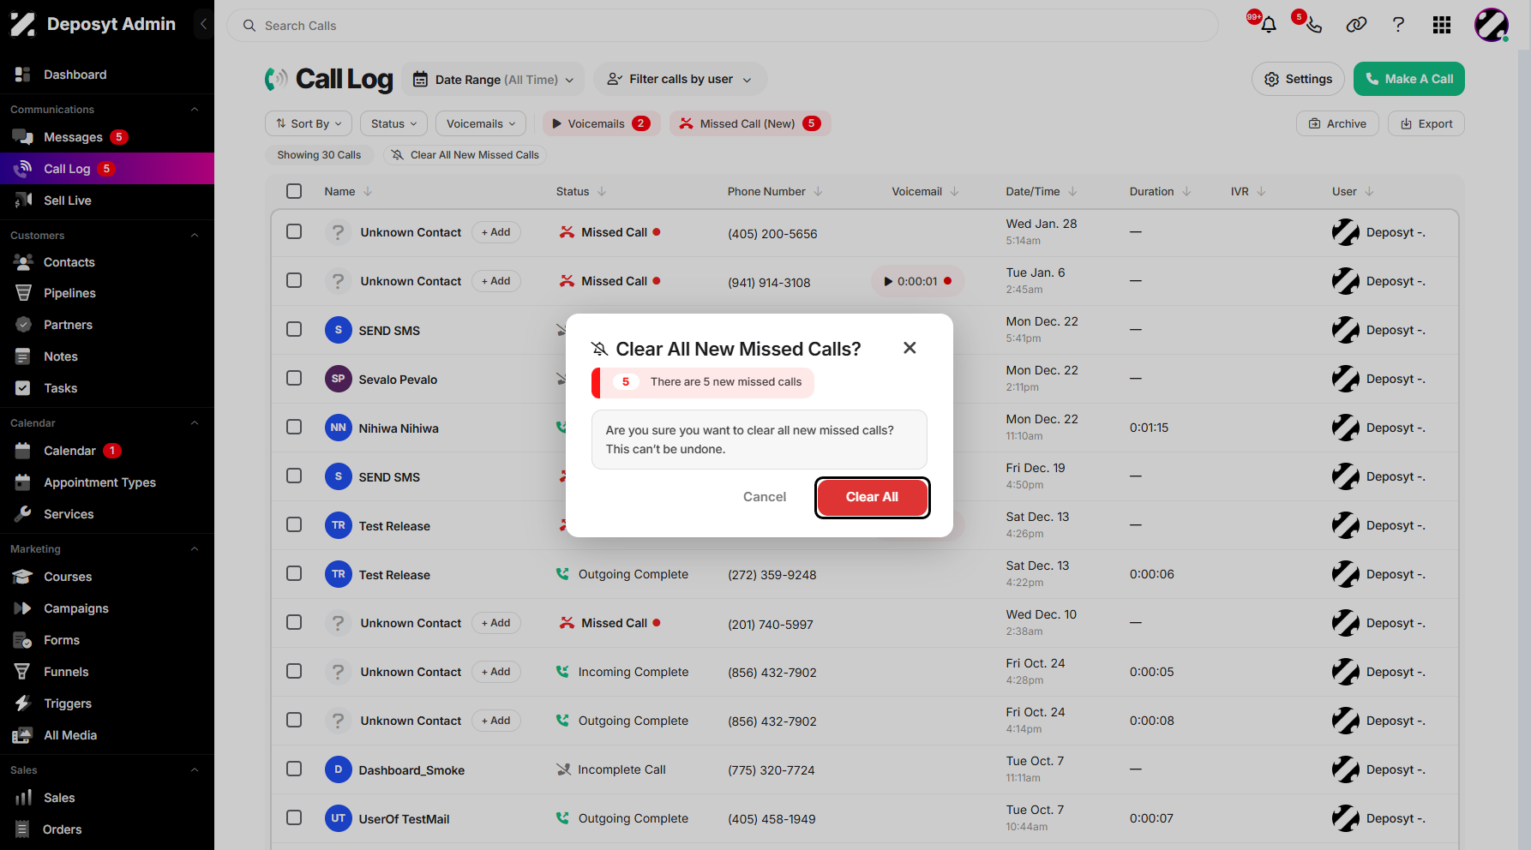This screenshot has height=850, width=1531.
Task: Close the Clear All Missed Calls dialog
Action: click(x=910, y=348)
